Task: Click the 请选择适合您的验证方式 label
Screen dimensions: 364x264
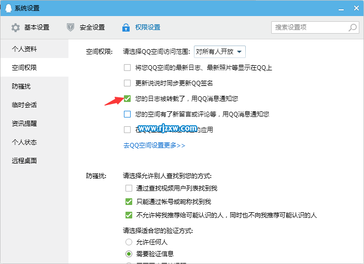Action: [158, 231]
